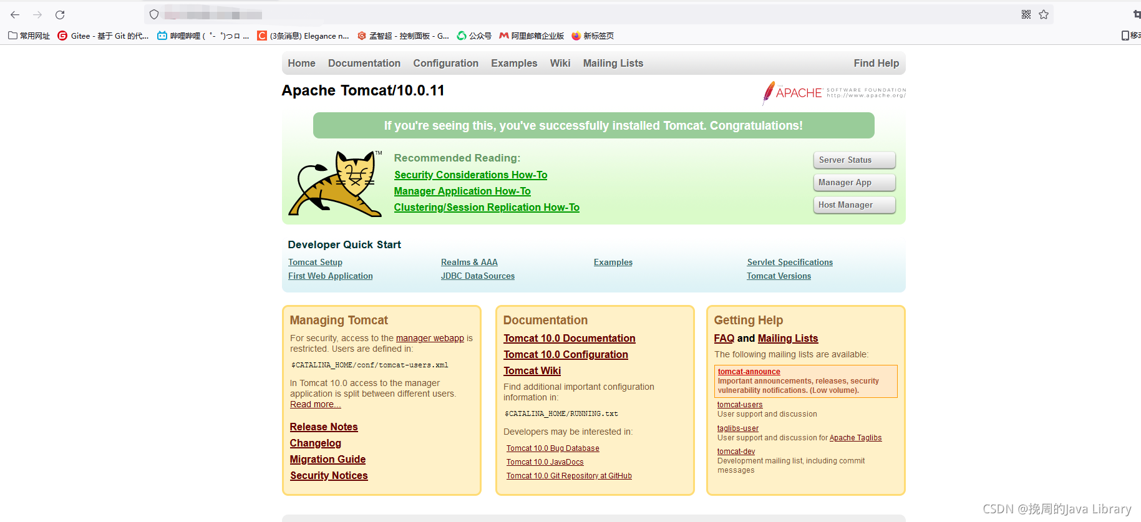Open the Release Notes link
This screenshot has height=522, width=1141.
click(324, 427)
